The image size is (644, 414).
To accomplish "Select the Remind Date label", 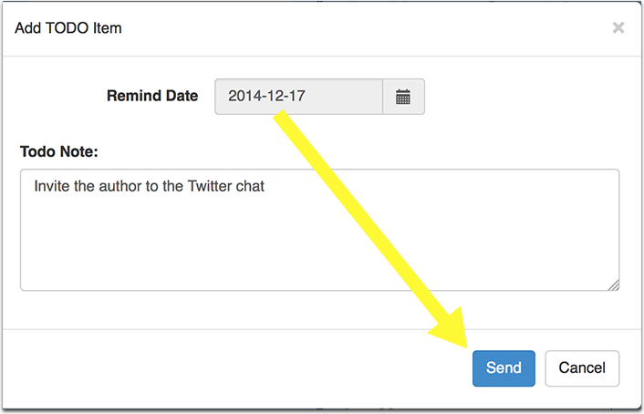I will 151,96.
